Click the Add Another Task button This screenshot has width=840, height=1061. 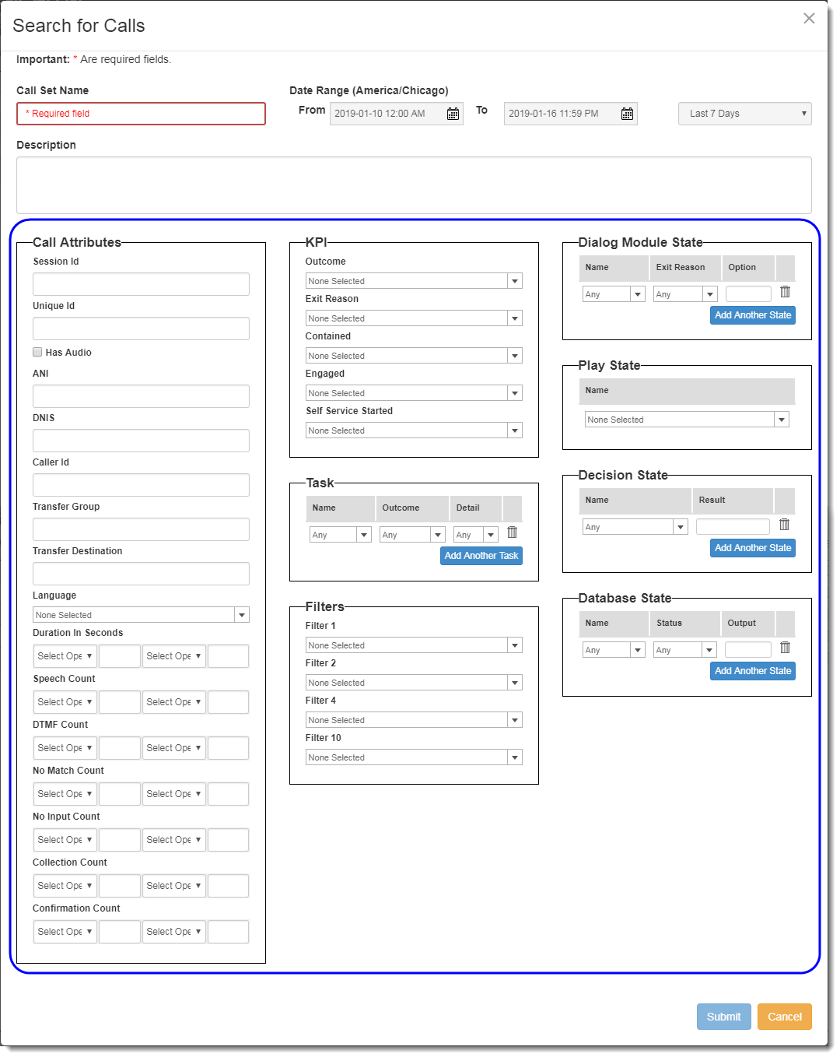481,556
